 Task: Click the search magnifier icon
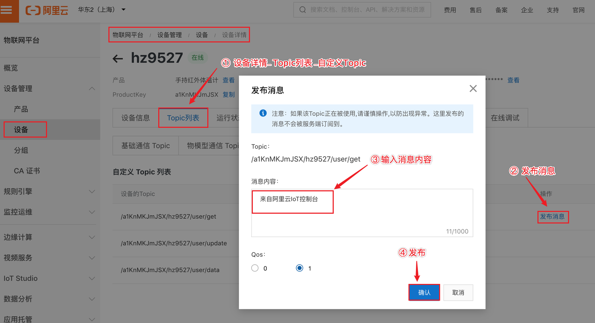pos(303,10)
